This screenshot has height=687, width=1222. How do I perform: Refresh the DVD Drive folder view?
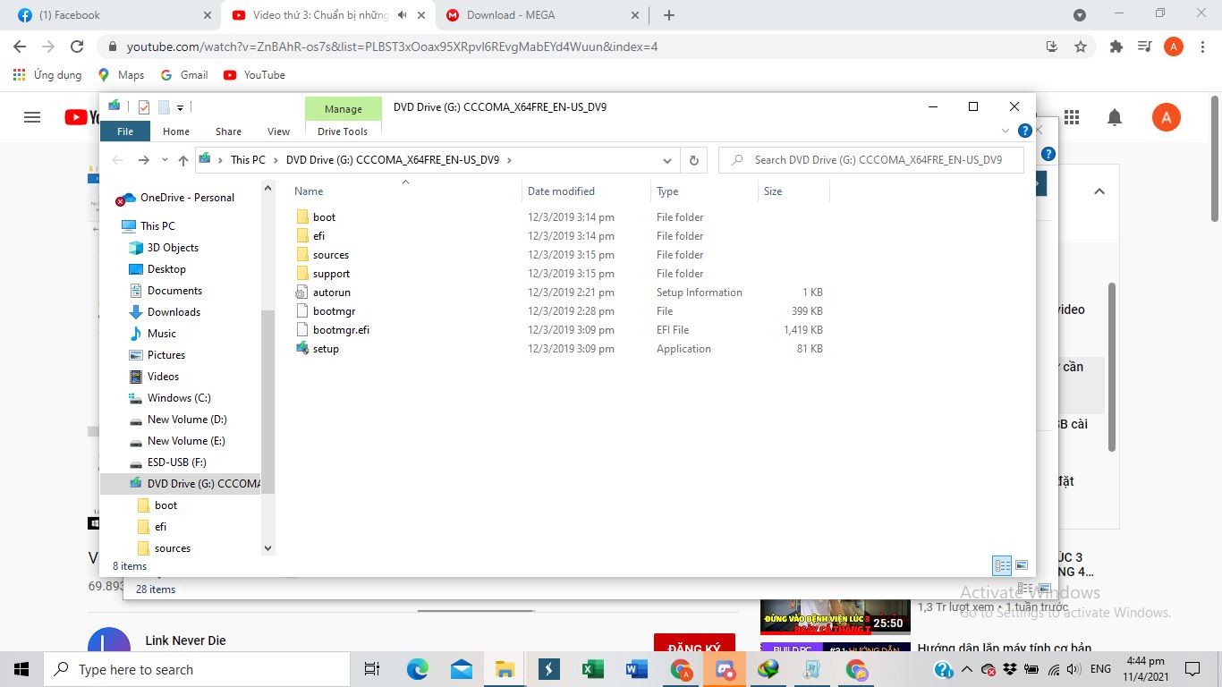click(694, 159)
